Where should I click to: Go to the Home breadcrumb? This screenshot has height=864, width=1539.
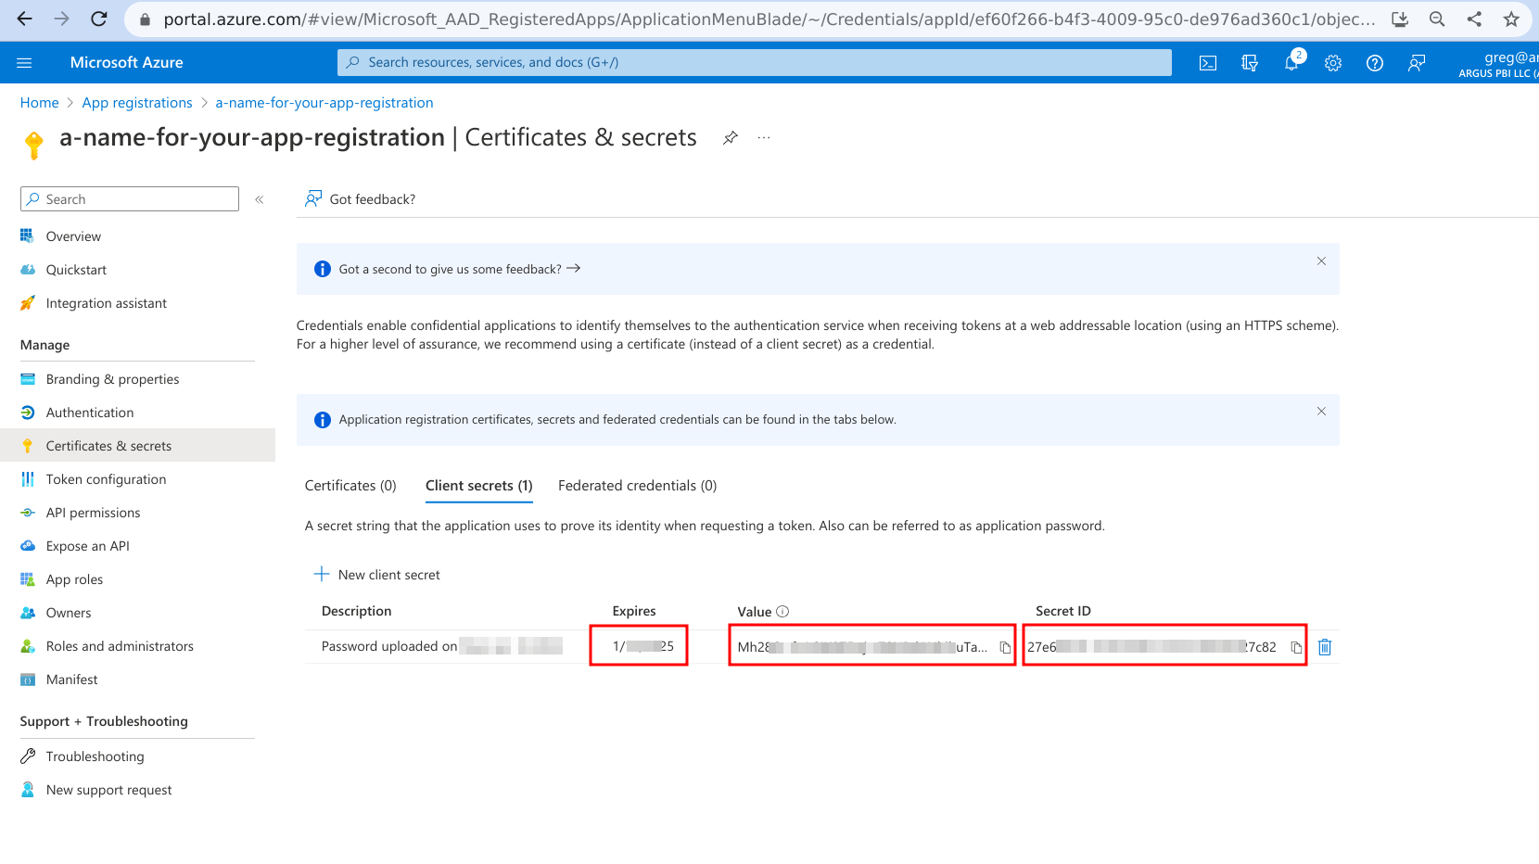tap(39, 103)
